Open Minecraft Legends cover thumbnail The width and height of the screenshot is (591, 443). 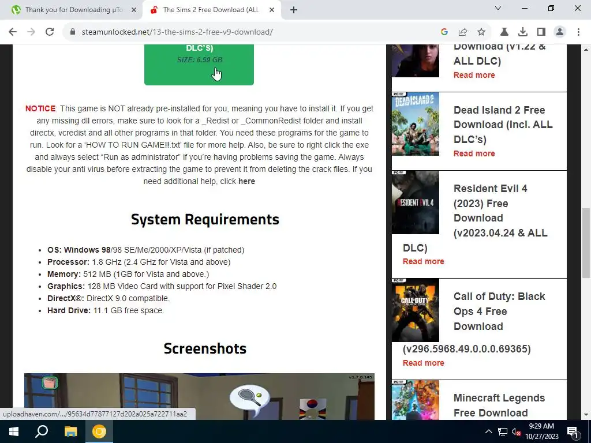416,400
